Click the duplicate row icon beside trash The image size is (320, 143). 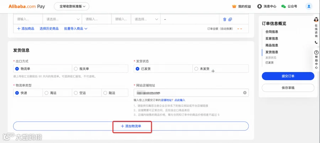point(230,20)
